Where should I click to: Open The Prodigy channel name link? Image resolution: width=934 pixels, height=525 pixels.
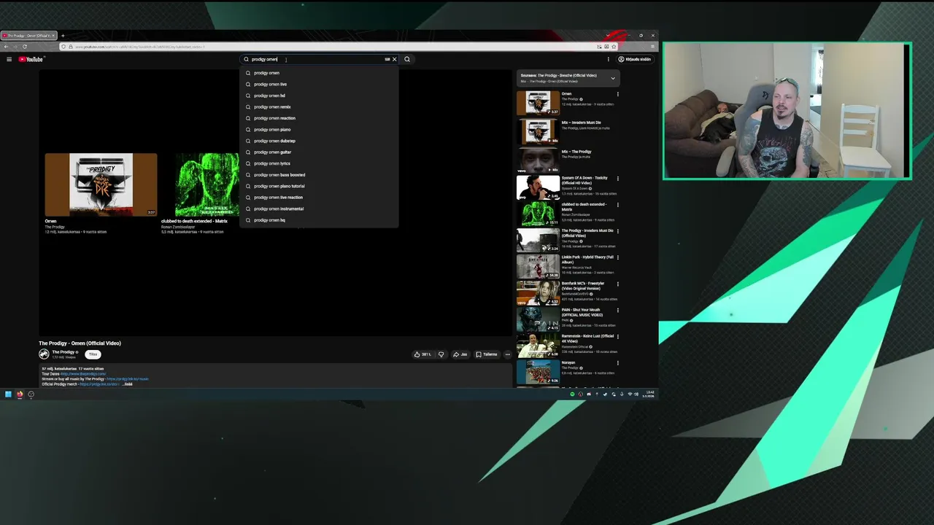(63, 352)
